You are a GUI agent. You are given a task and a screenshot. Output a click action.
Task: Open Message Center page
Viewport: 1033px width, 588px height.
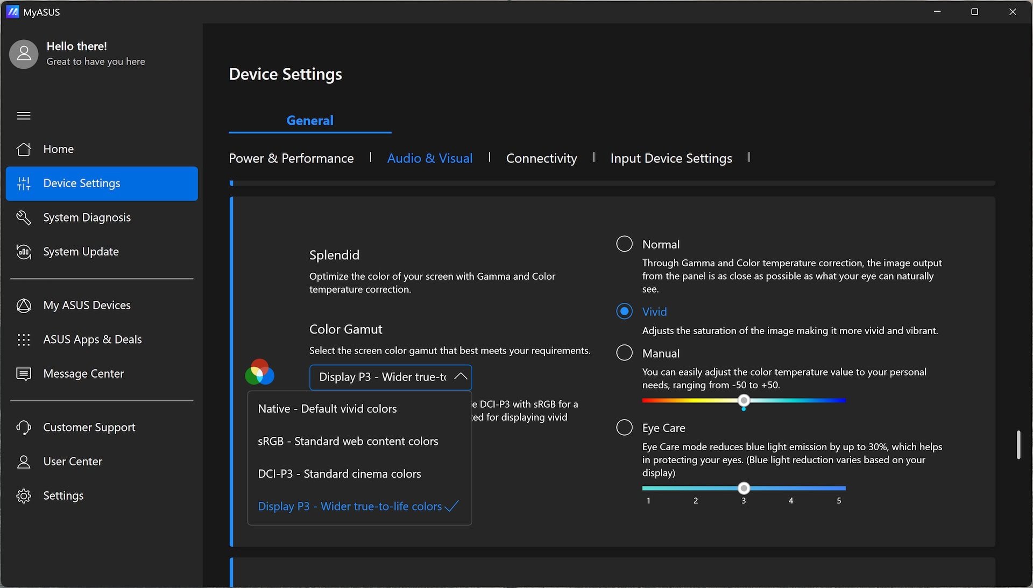(x=102, y=374)
